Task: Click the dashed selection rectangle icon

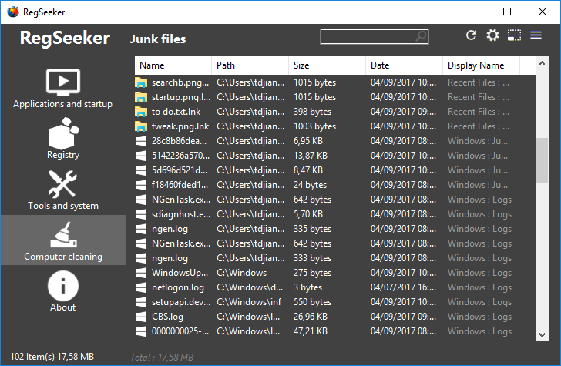Action: point(514,35)
